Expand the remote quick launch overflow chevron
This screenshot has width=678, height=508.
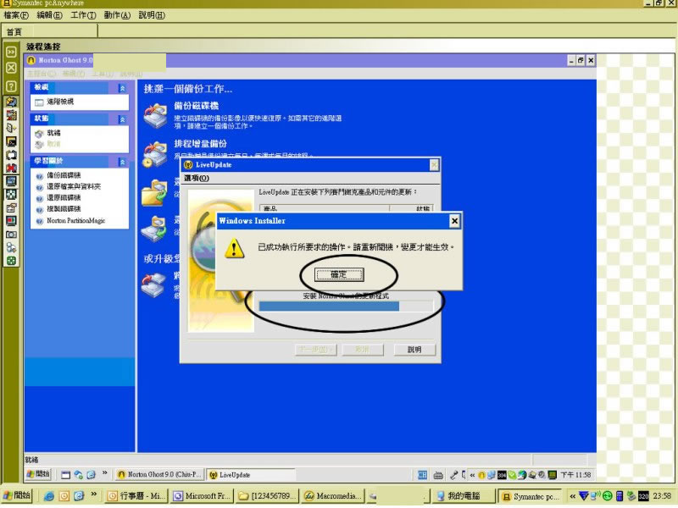point(104,473)
